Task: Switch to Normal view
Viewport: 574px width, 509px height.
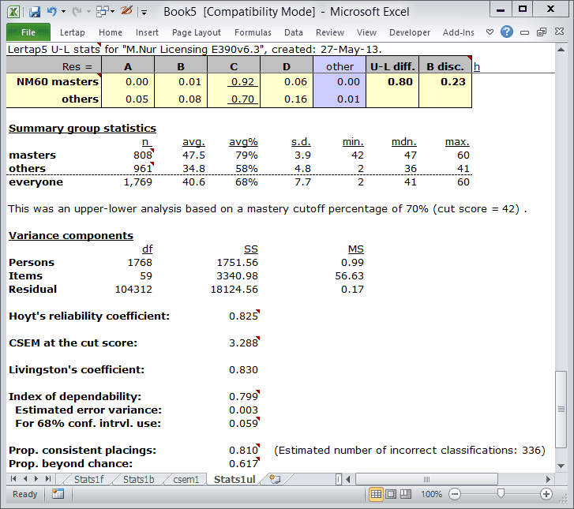Action: 376,494
